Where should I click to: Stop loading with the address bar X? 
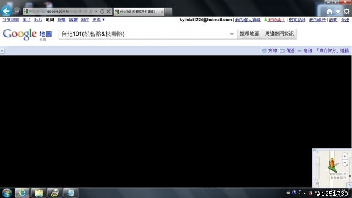(108, 12)
